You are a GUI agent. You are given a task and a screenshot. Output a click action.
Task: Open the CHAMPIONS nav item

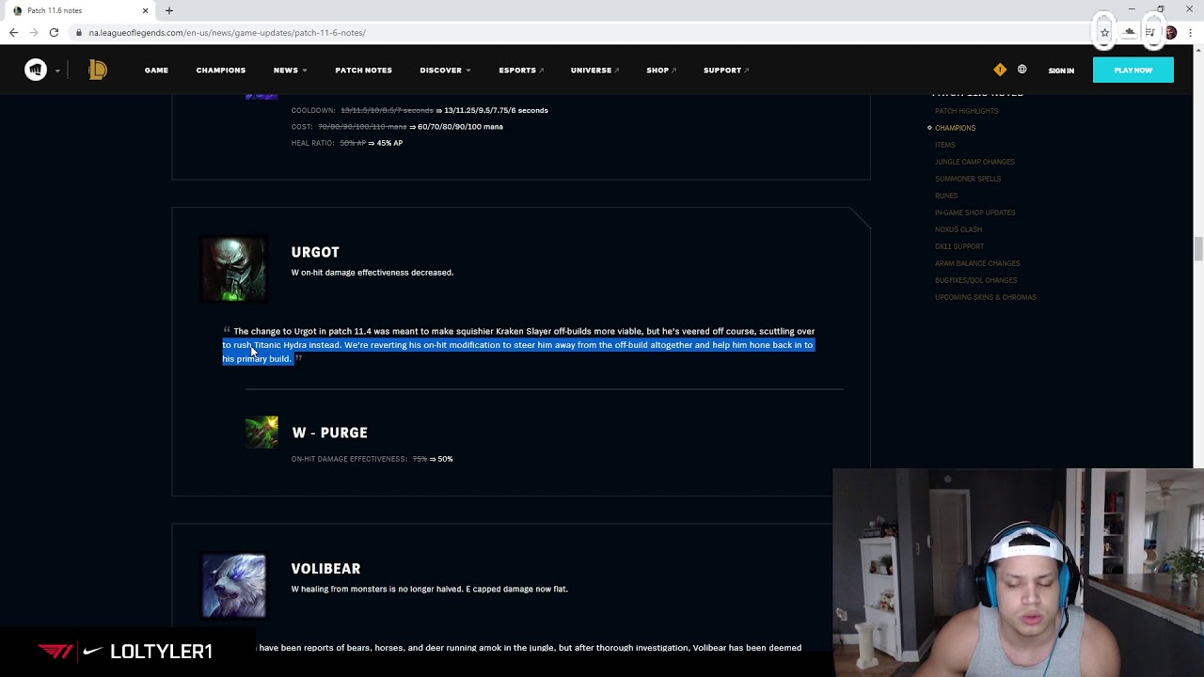(x=220, y=71)
